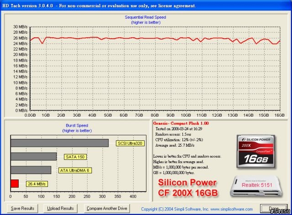The height and width of the screenshot is (215, 292).
Task: Click the 16GB x-axis label
Action: tap(279, 115)
